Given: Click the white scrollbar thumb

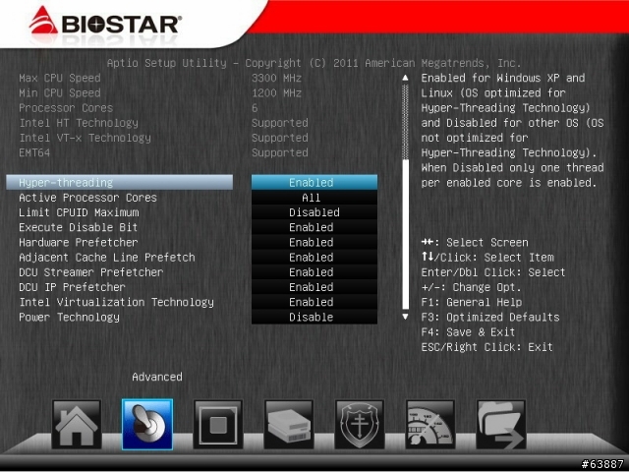Looking at the screenshot, I should click(406, 234).
